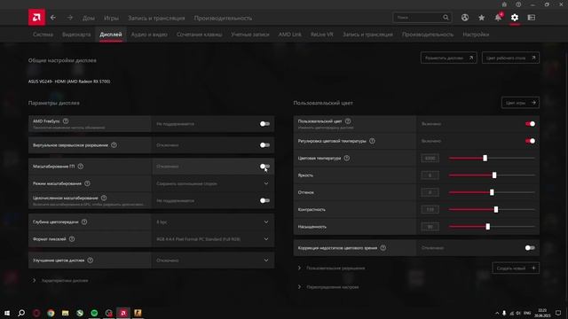Open Дом in top navigation
Viewport: 568px width, 319px height.
89,18
